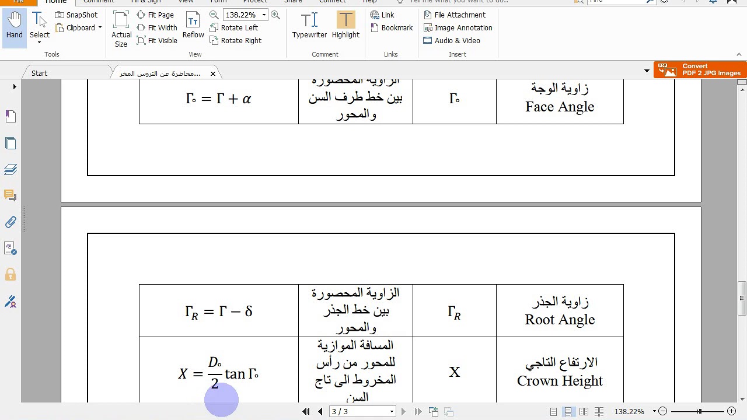Go to the first page

click(x=306, y=411)
